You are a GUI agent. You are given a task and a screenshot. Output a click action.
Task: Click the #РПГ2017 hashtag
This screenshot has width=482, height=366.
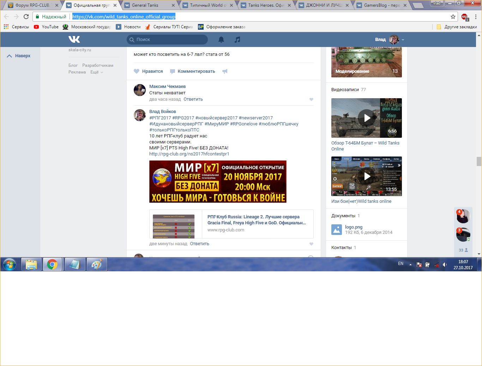160,118
